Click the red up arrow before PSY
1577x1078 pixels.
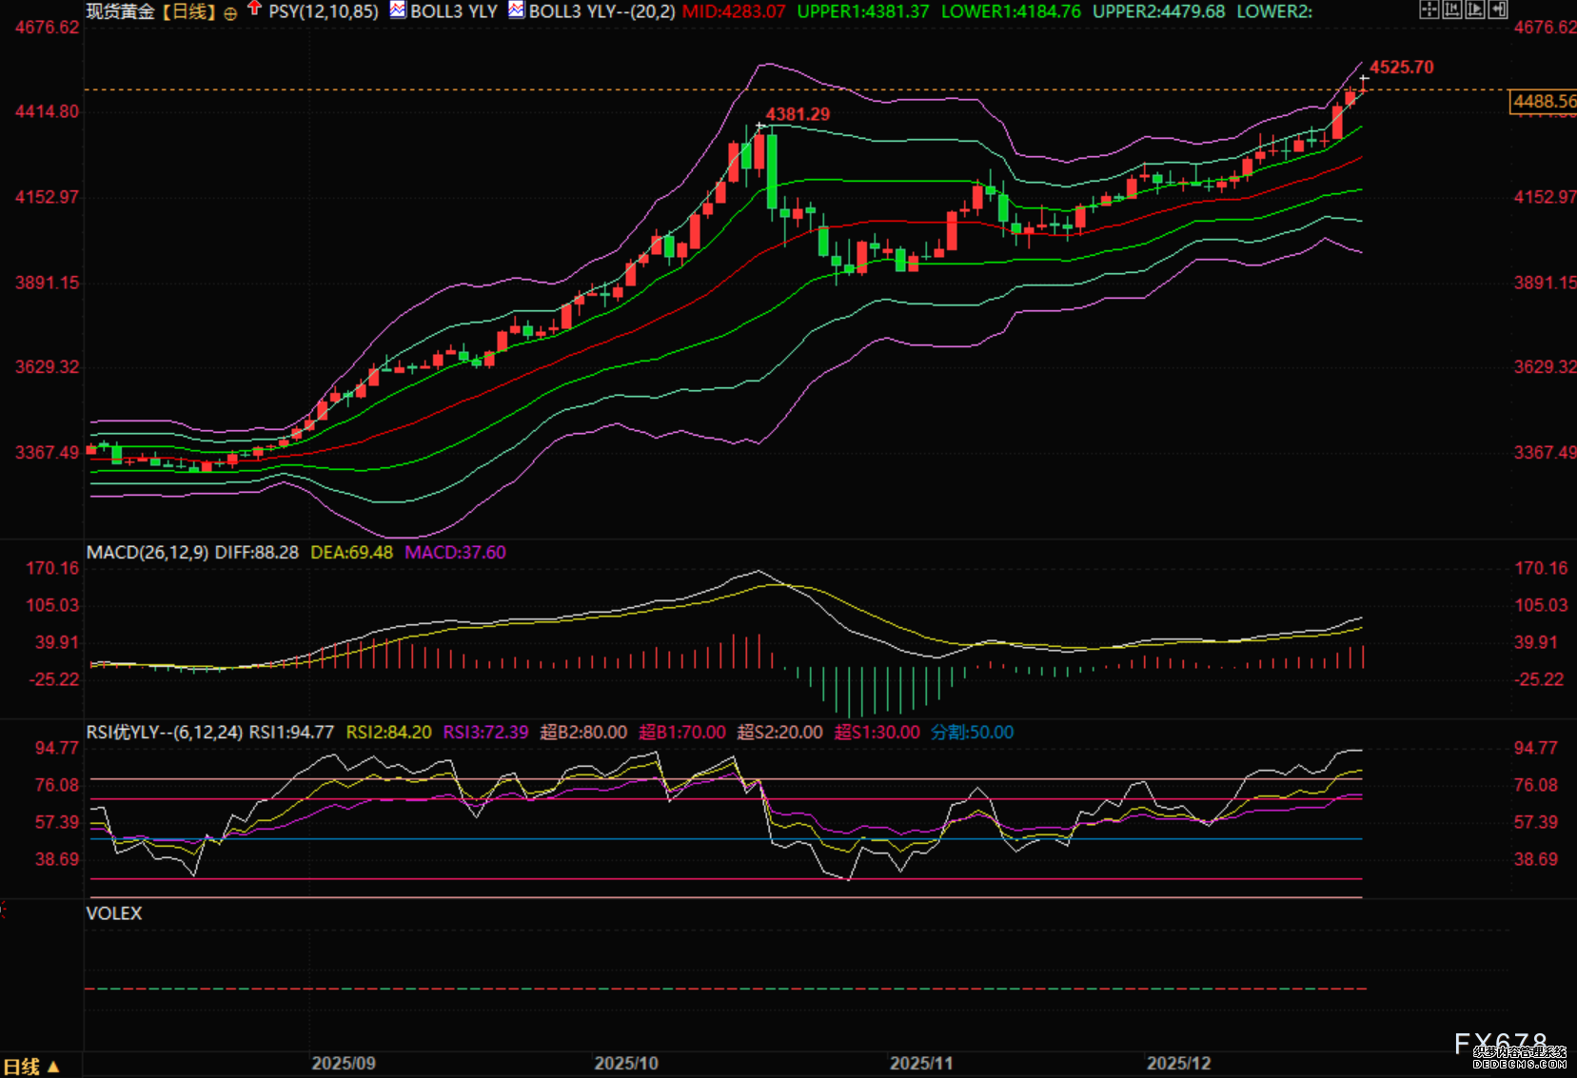click(254, 10)
